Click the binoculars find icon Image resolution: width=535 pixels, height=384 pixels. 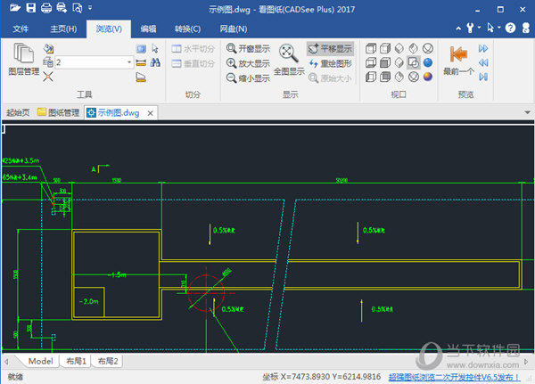pos(155,62)
